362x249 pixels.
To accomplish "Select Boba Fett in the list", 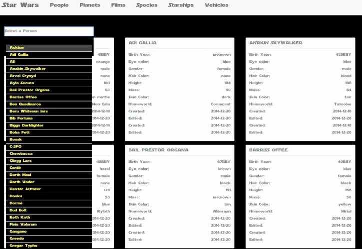I will pos(49,132).
